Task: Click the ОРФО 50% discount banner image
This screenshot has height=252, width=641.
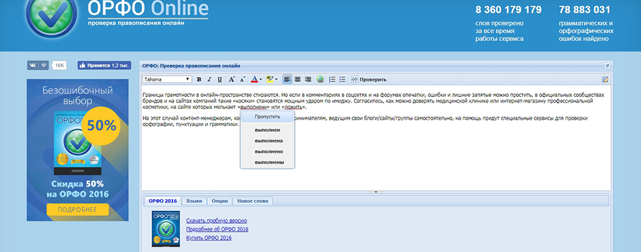Action: pyautogui.click(x=77, y=150)
